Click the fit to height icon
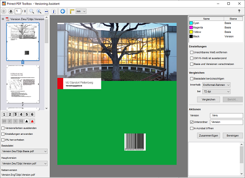 (x=54, y=12)
